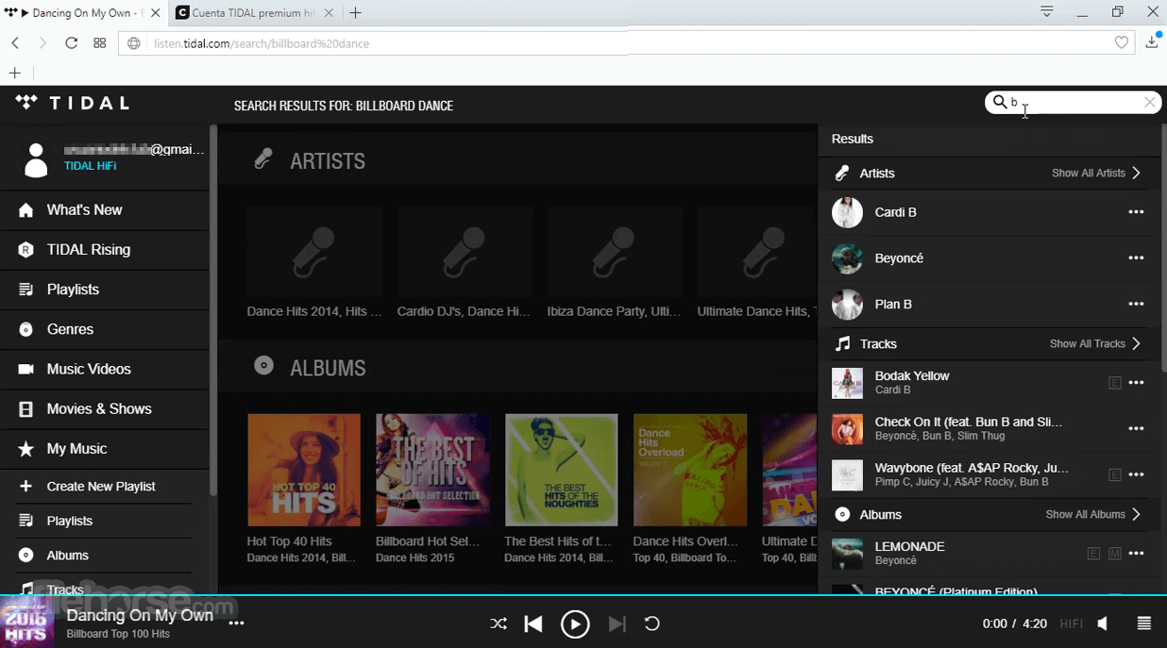The height and width of the screenshot is (648, 1167).
Task: Open The Best Hits of the Noughties cover
Action: pyautogui.click(x=561, y=470)
